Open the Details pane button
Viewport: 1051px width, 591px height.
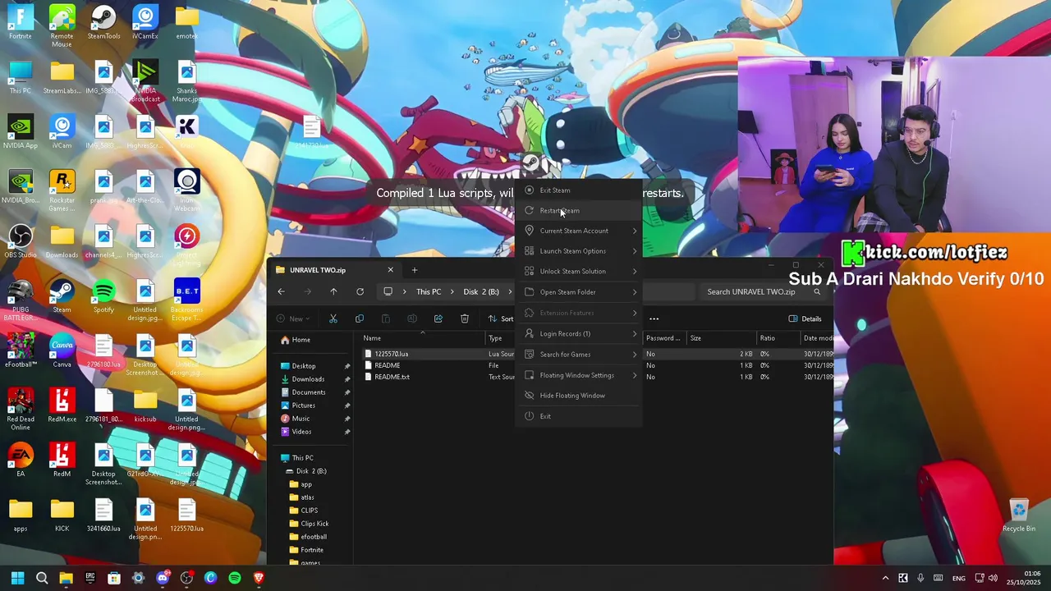(x=805, y=318)
